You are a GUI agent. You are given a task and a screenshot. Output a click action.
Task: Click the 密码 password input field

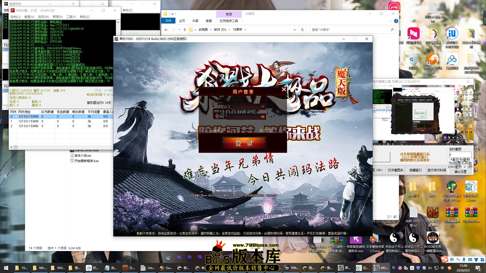(244, 117)
